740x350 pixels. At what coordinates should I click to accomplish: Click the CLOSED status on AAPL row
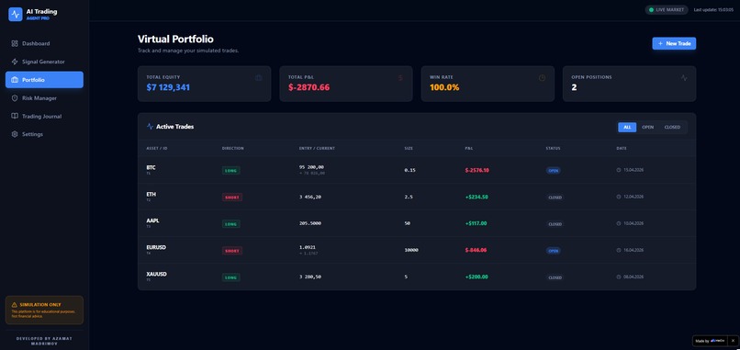[x=555, y=224]
